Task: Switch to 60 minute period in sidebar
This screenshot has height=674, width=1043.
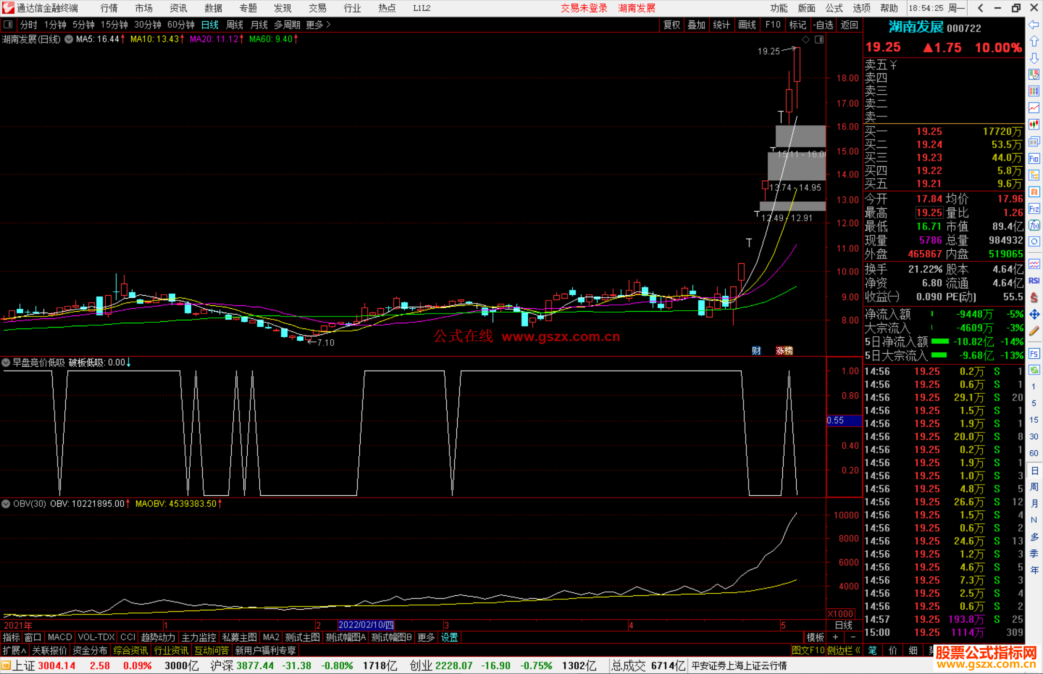Action: click(1034, 453)
